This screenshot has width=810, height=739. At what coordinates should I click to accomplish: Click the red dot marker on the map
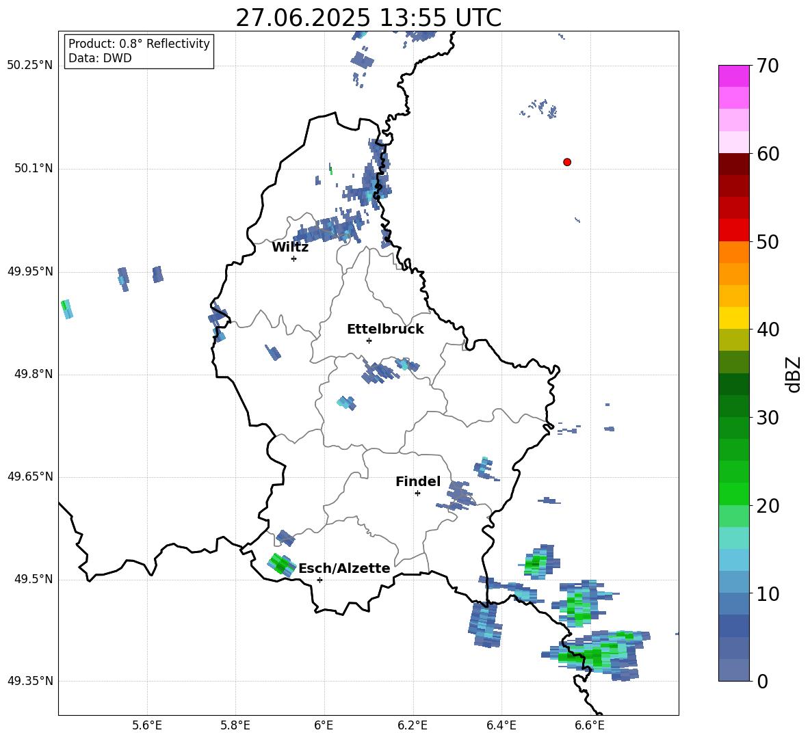566,162
